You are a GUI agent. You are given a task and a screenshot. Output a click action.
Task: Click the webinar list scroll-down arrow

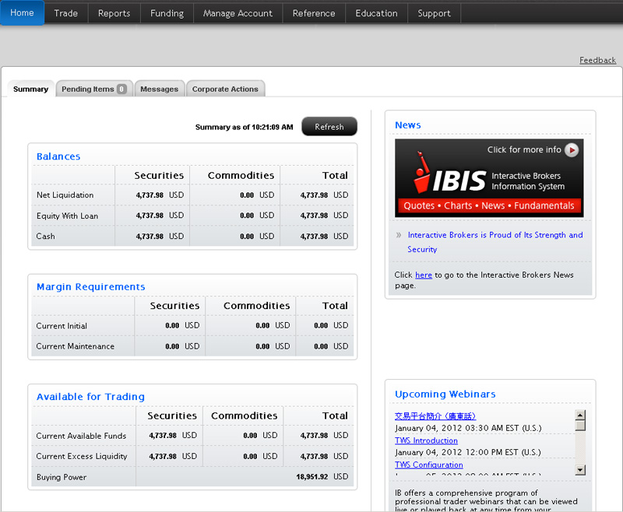coord(580,470)
